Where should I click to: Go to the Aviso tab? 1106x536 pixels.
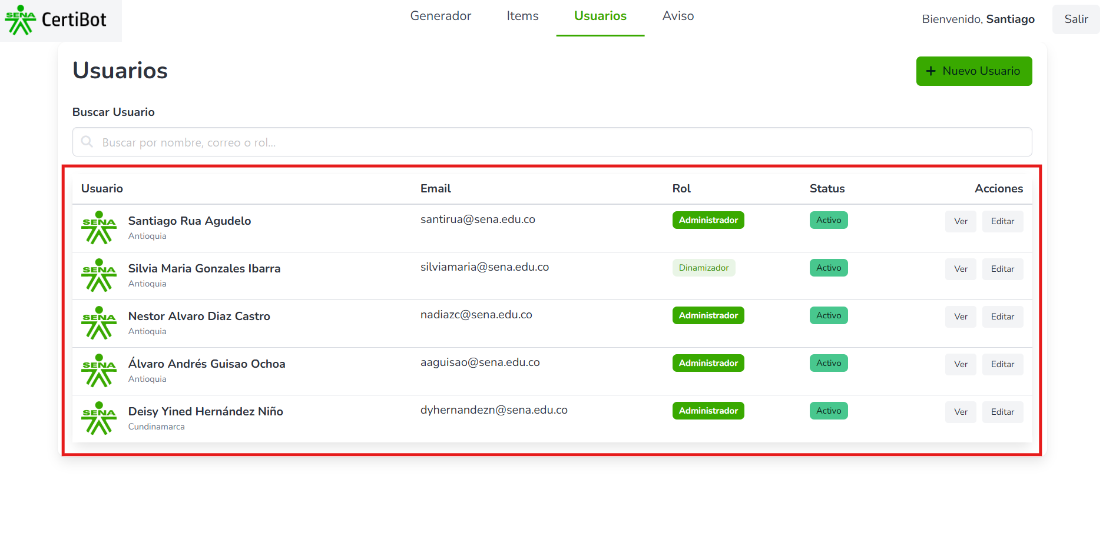(678, 16)
